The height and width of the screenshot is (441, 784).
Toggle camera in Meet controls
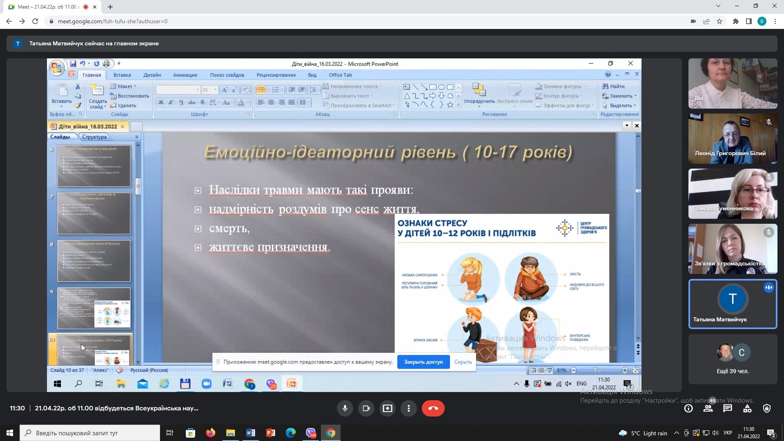click(x=366, y=408)
